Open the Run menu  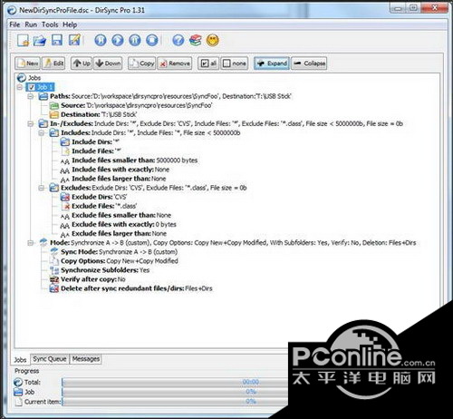point(31,24)
